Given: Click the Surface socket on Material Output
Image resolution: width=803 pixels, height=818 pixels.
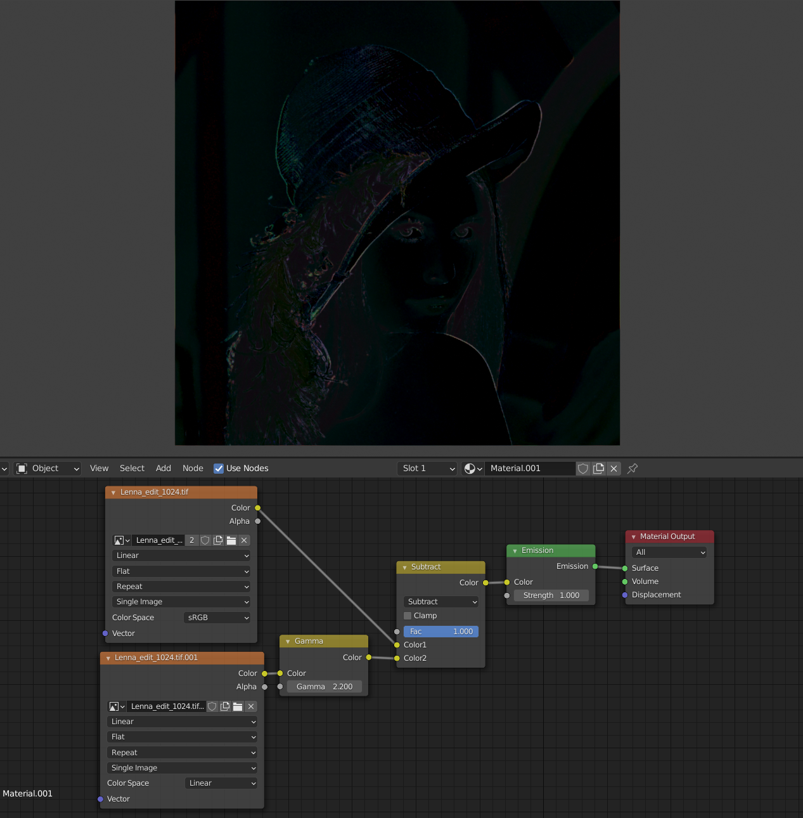Looking at the screenshot, I should pos(625,568).
